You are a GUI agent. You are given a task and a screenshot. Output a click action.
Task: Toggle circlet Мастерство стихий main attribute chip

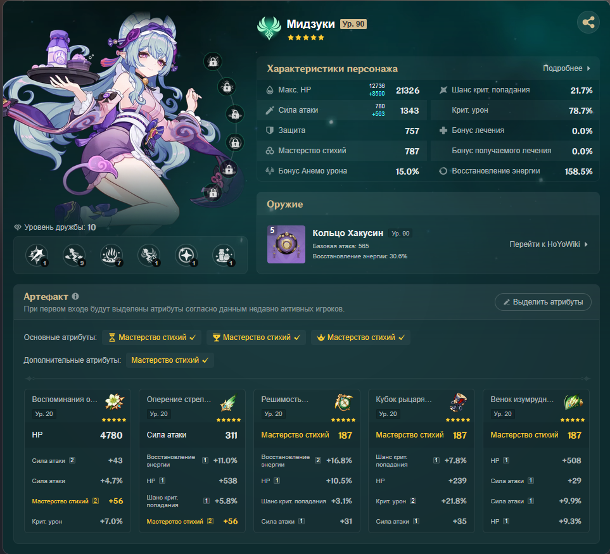click(x=360, y=337)
